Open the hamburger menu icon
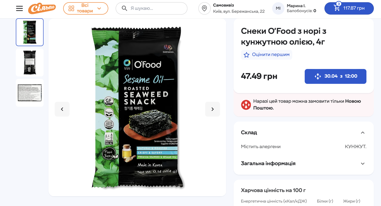The width and height of the screenshot is (381, 206). 19,8
